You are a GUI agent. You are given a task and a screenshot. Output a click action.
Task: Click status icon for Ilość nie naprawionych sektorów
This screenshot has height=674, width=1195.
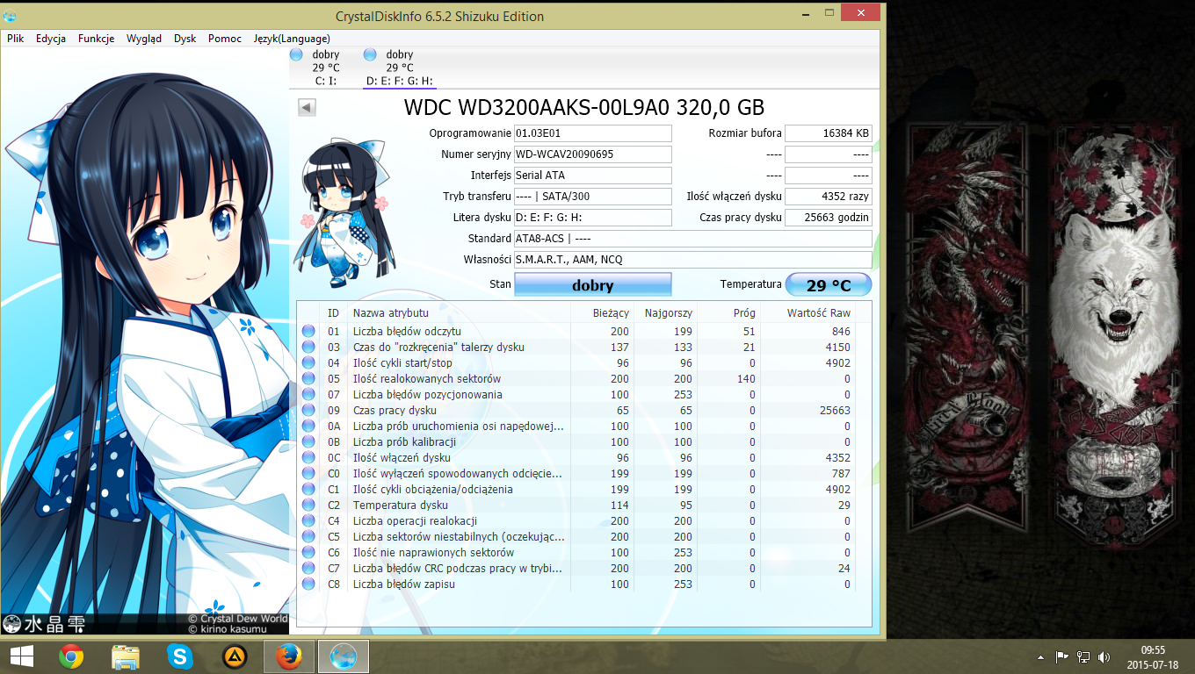tap(308, 553)
